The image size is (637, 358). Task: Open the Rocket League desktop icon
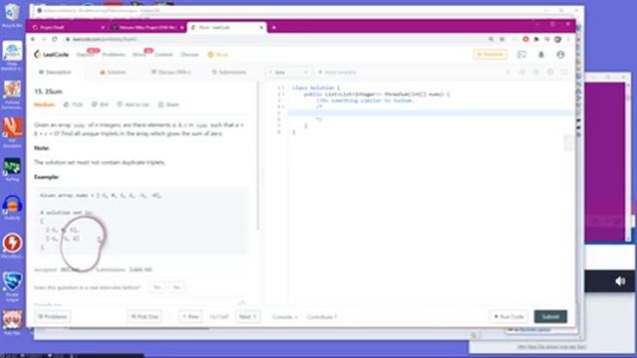(x=12, y=286)
